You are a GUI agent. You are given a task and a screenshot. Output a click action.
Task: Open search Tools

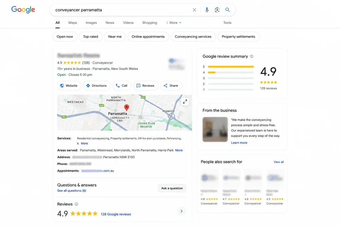[x=227, y=23]
